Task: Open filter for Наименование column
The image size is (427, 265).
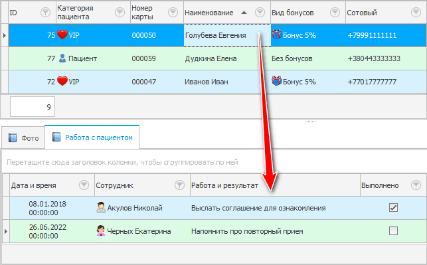Action: coord(260,12)
